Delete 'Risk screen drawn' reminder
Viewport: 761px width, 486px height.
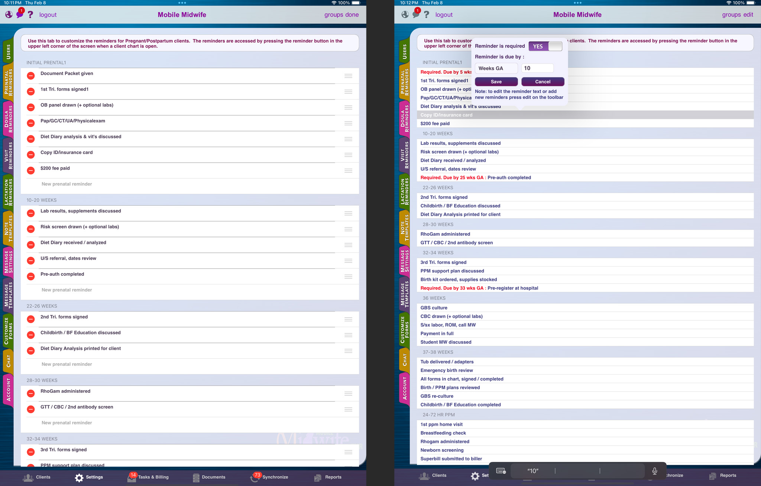pos(31,229)
